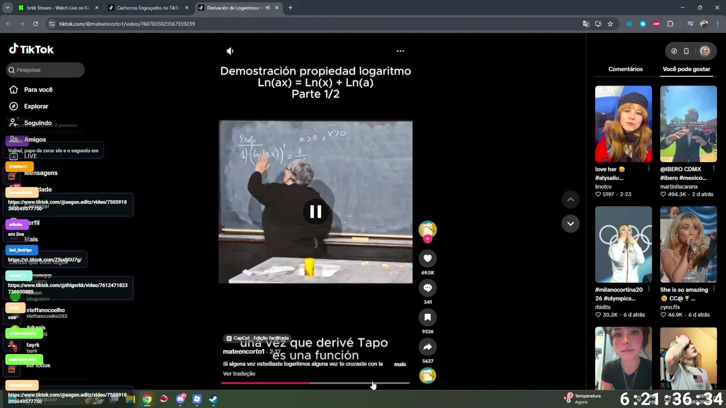Open the profile avatar in the TikTok header
Image resolution: width=726 pixels, height=408 pixels.
coord(704,51)
